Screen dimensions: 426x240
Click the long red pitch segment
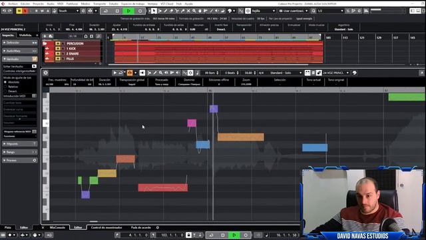(x=162, y=187)
